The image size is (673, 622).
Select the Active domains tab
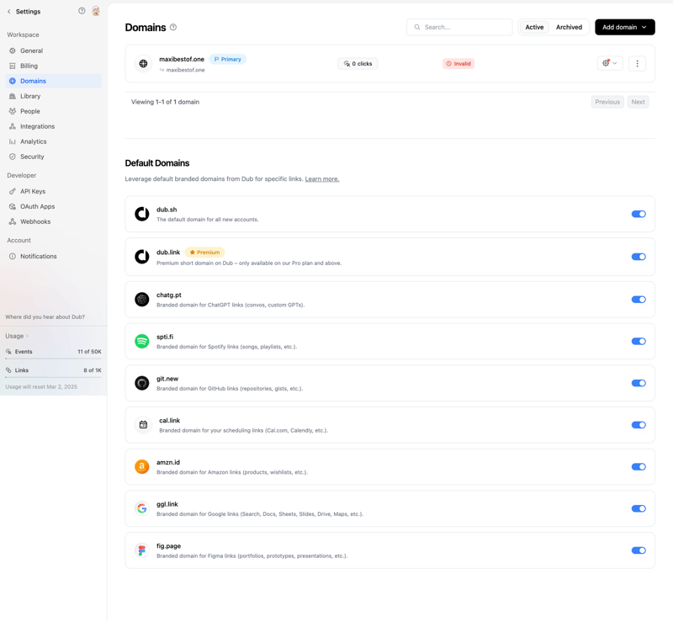point(534,27)
